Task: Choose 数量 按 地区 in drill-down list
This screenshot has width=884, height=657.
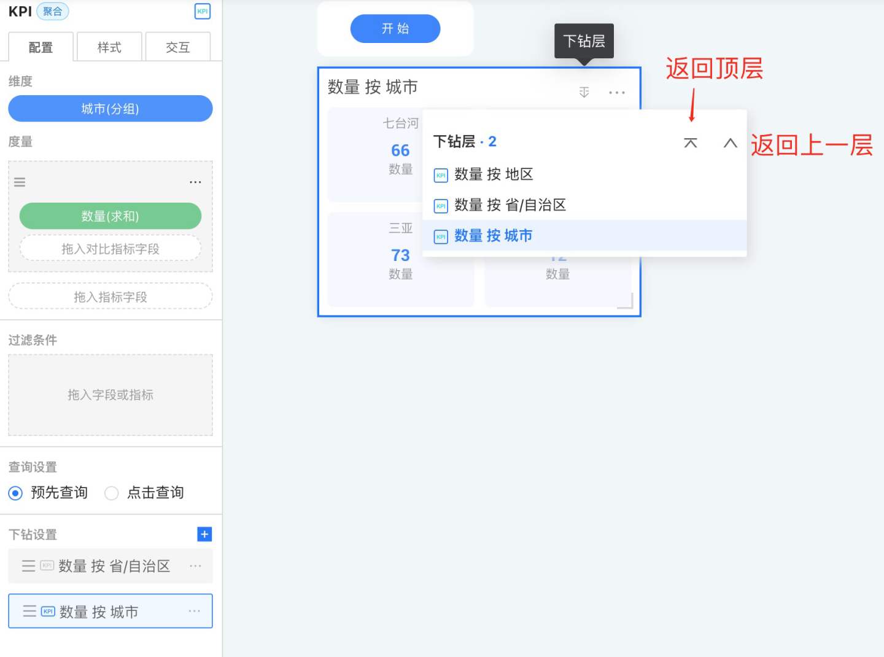Action: tap(494, 174)
